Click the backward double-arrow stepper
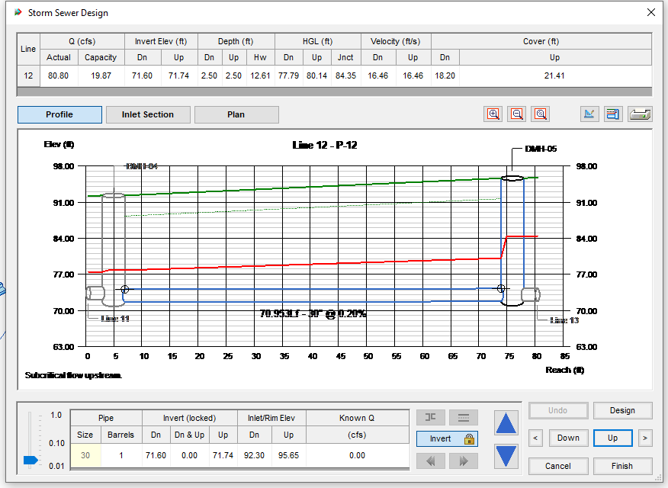The image size is (668, 488). (430, 461)
